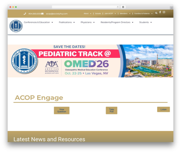Image resolution: width=181 pixels, height=153 pixels.
Task: Expand the Physicians dropdown arrow
Action: click(x=94, y=22)
